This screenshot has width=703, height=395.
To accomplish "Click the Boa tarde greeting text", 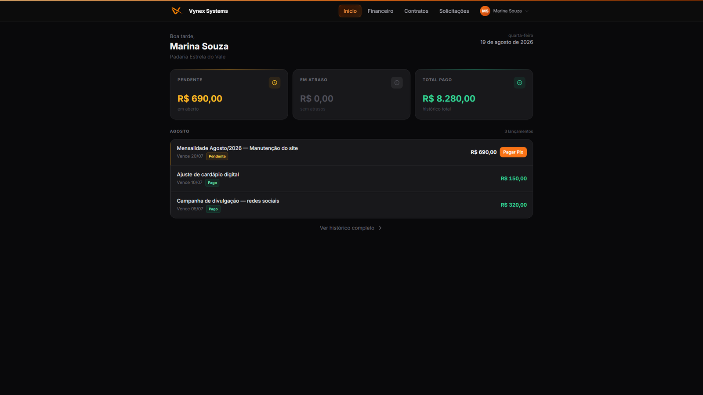I will click(182, 36).
